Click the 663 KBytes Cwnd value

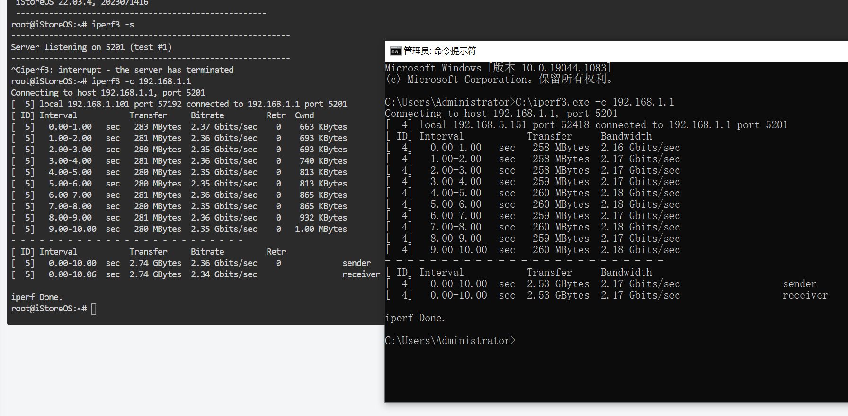(323, 127)
